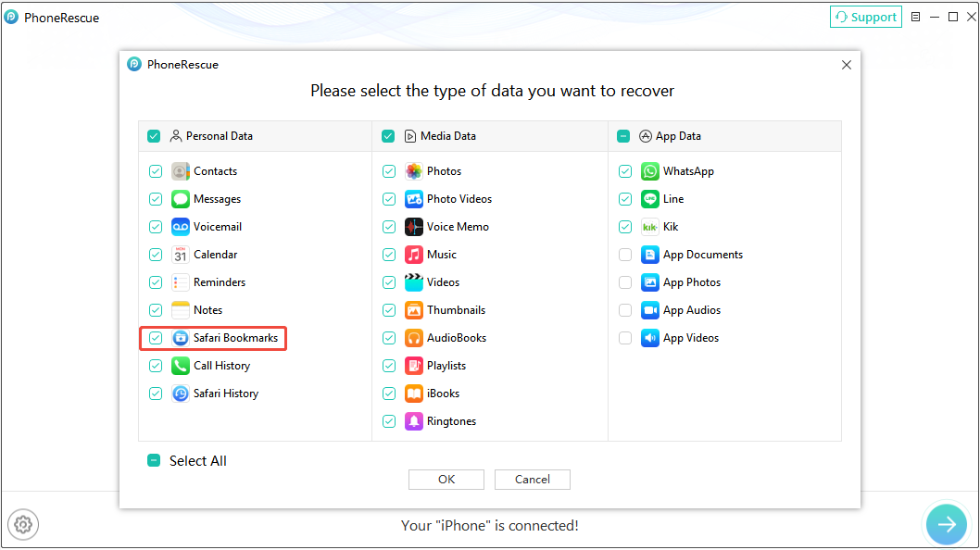This screenshot has width=980, height=550.
Task: Click the Voice Memo label
Action: coord(459,227)
